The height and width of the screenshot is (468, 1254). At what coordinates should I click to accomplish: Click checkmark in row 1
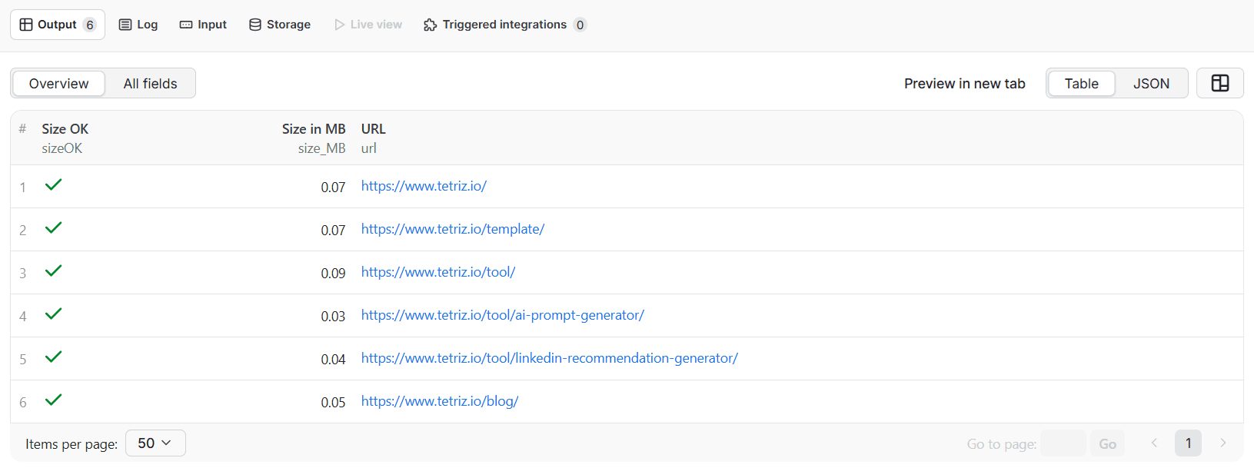[x=53, y=184]
